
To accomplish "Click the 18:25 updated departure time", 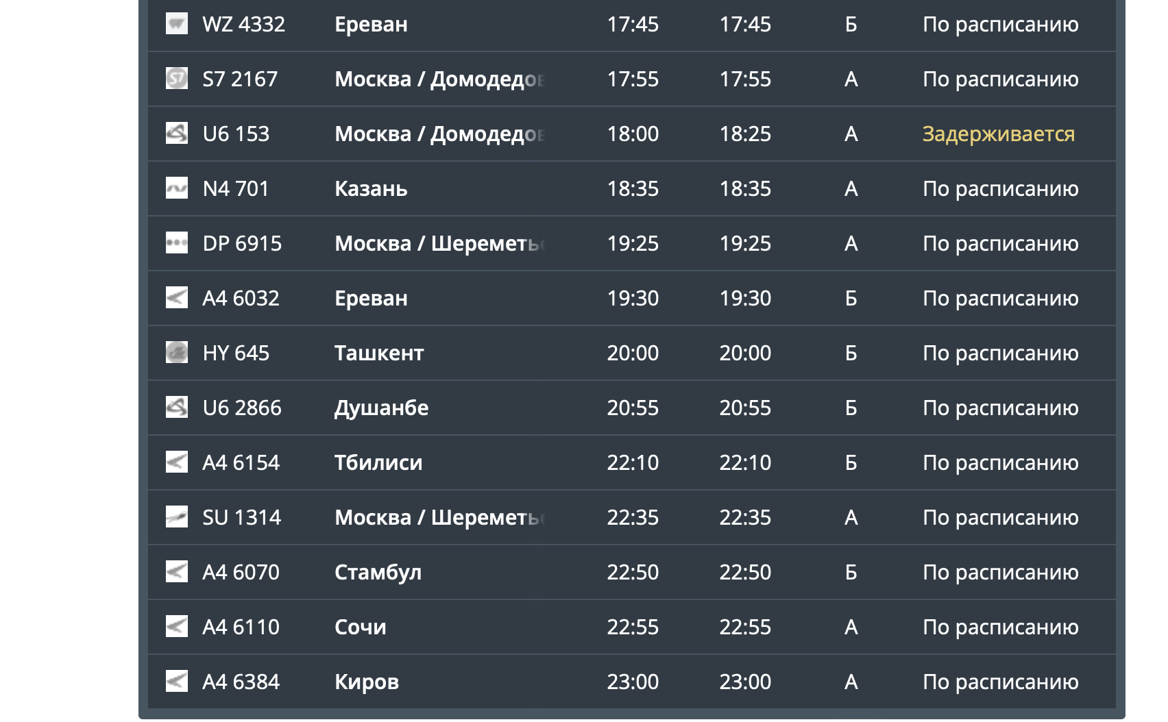I will click(x=745, y=134).
